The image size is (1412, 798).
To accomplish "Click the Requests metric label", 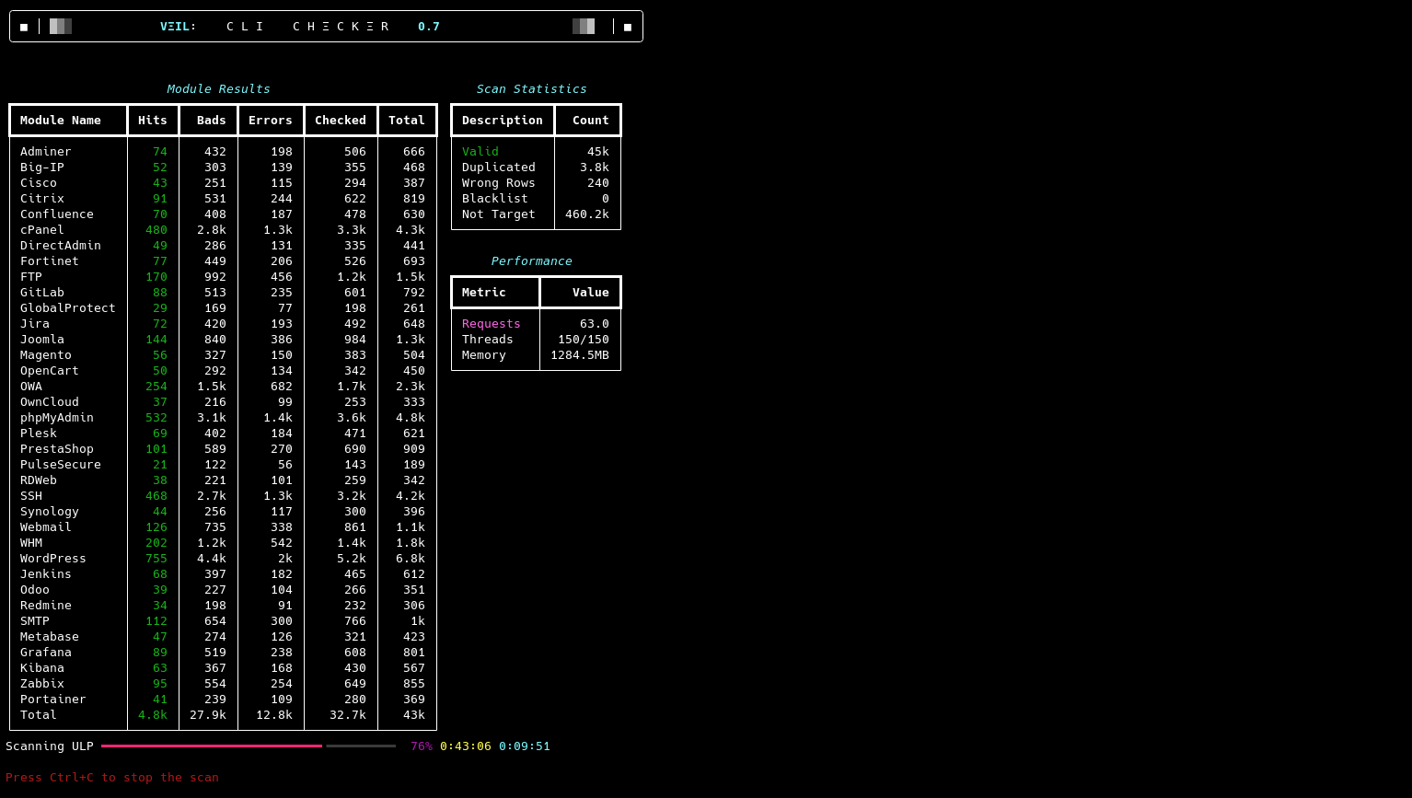I will [x=492, y=324].
